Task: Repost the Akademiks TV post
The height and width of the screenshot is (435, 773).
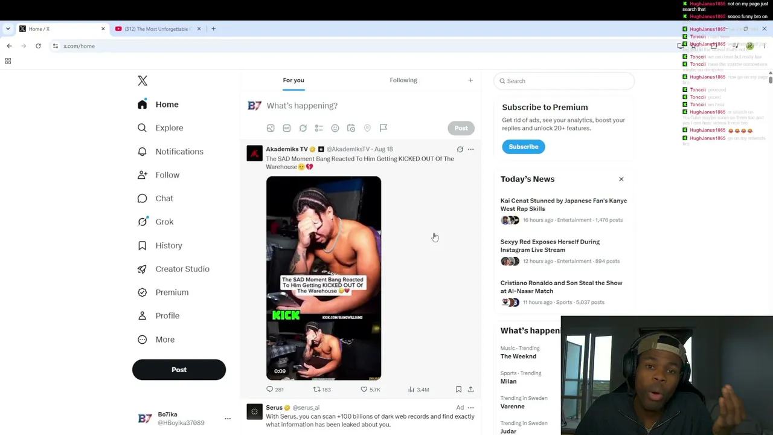Action: coord(322,390)
